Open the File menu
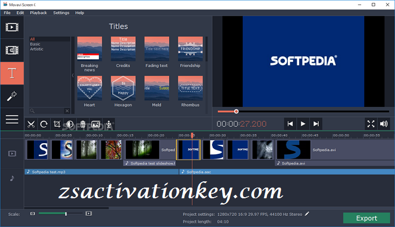The width and height of the screenshot is (395, 227). tap(7, 13)
